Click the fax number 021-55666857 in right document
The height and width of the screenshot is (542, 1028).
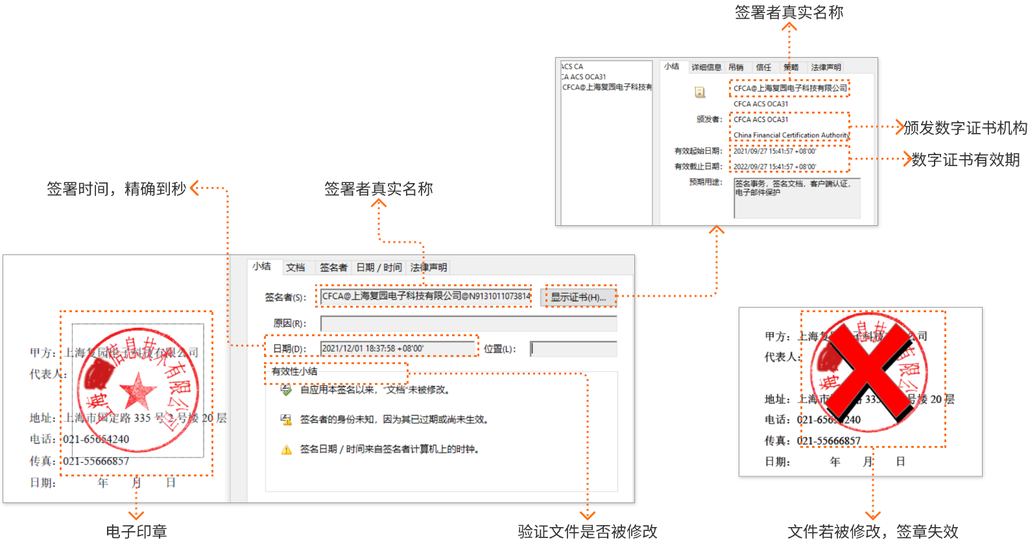tap(829, 441)
